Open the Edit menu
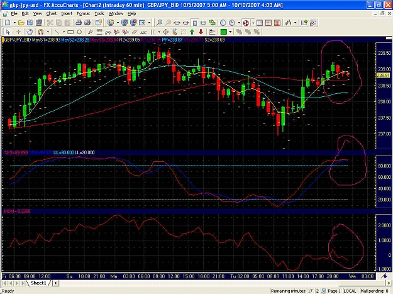This screenshot has width=393, height=294. click(x=25, y=14)
